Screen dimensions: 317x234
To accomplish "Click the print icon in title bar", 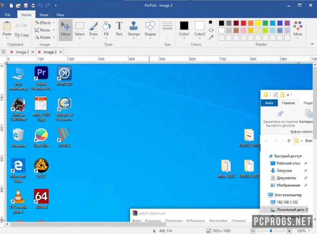I will click(x=33, y=6).
